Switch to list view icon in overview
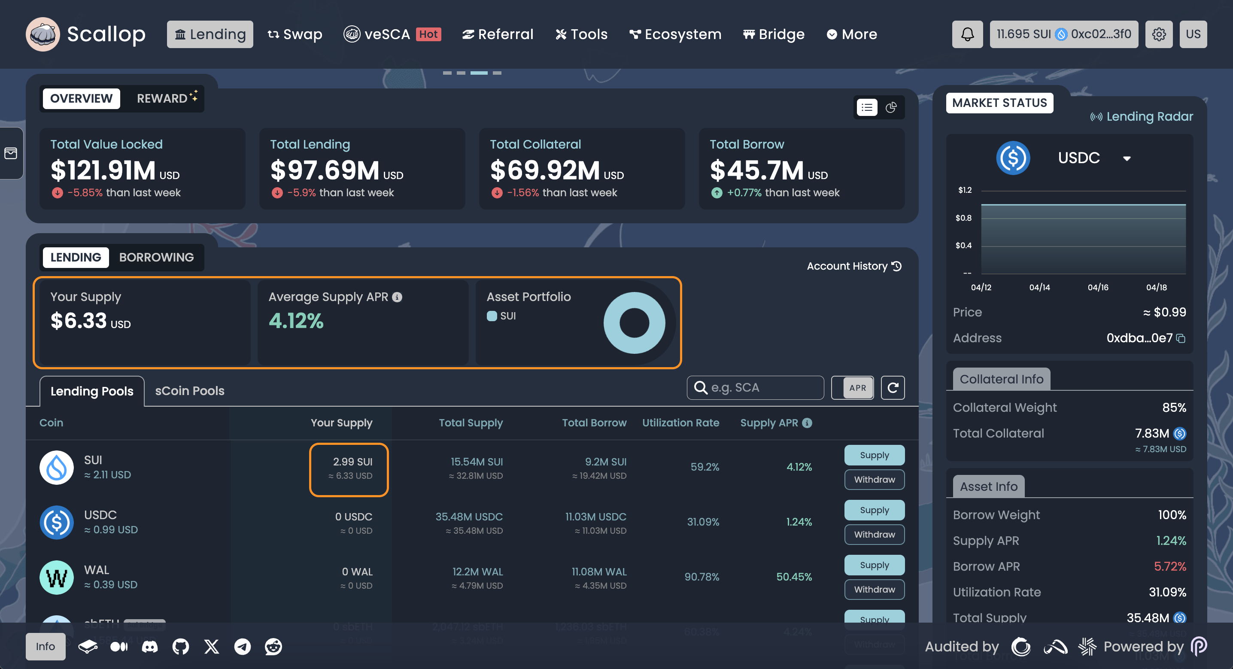The height and width of the screenshot is (669, 1233). click(x=867, y=107)
